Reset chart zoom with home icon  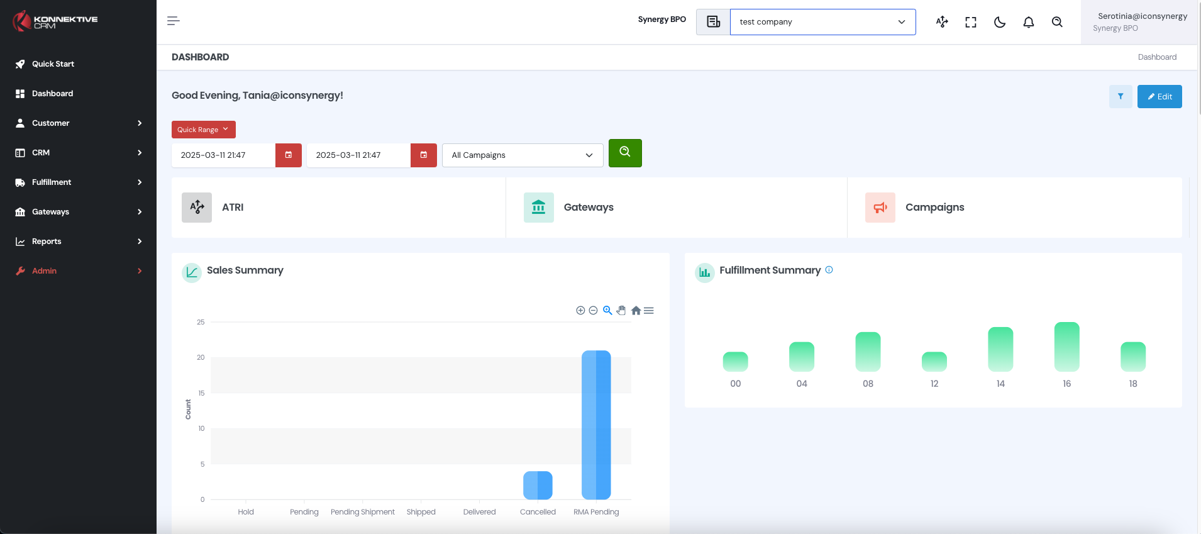click(636, 311)
